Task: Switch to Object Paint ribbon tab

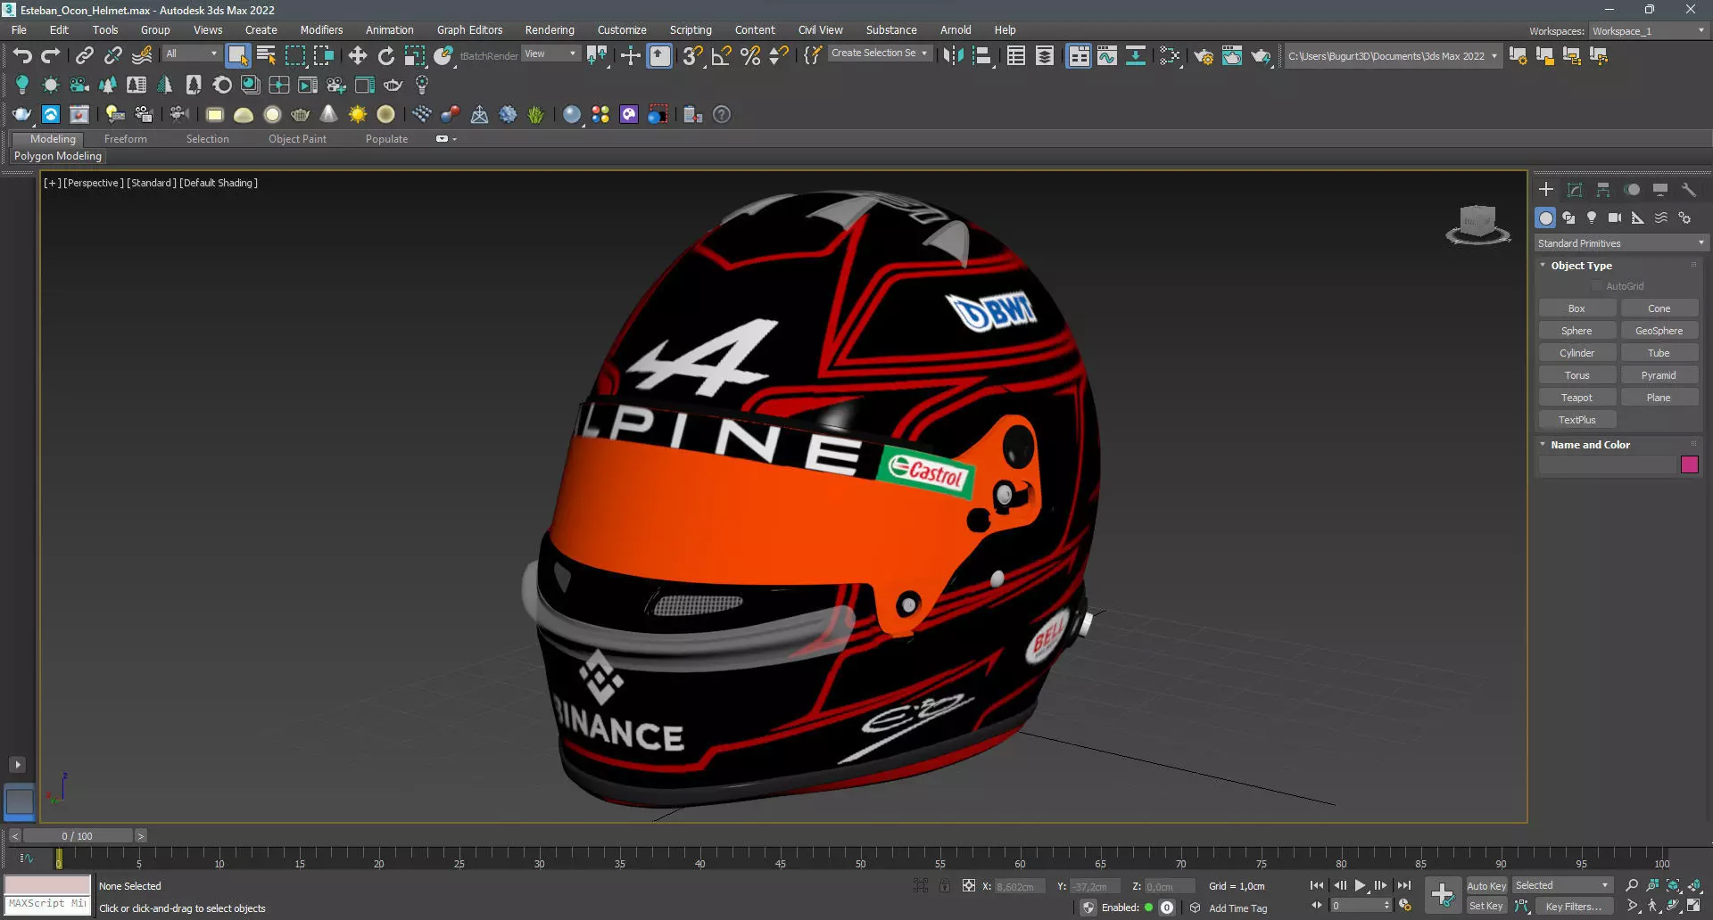Action: point(297,139)
